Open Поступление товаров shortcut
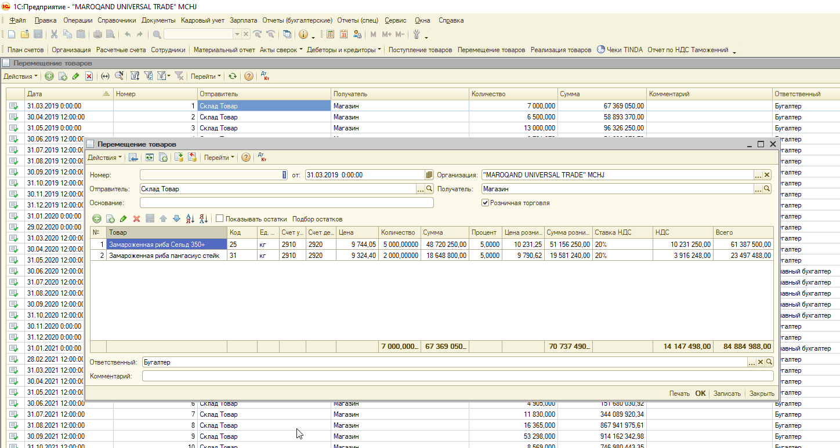840x448 pixels. [421, 50]
